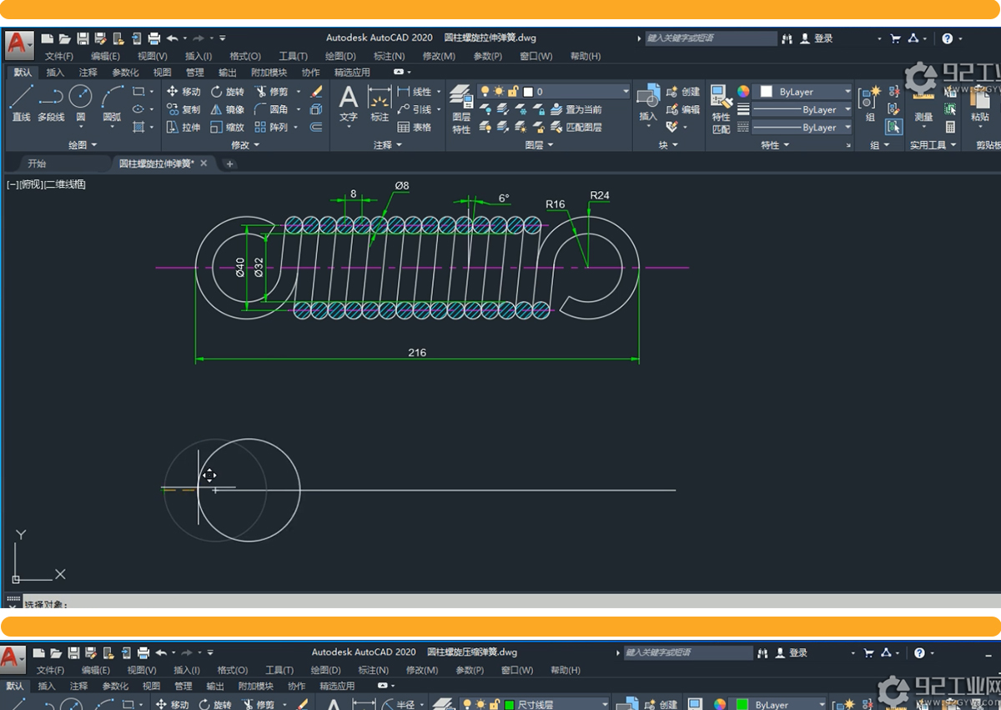
Task: Click the 拉伸 stretch tool
Action: 184,127
